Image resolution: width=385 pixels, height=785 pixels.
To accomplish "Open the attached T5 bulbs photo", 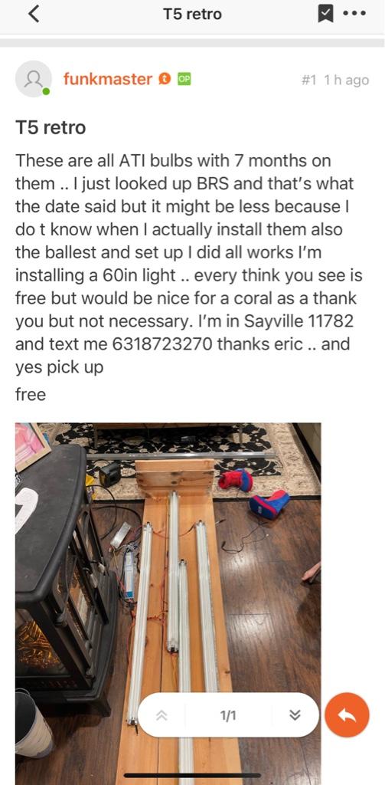I will coord(168,604).
